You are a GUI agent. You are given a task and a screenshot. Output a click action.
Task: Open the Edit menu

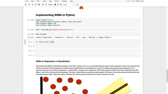[x=32, y=1]
